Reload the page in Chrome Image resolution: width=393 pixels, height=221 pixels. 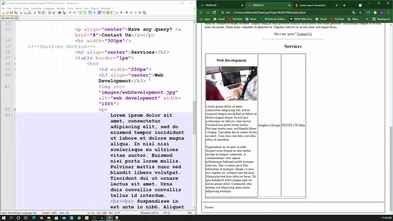click(214, 12)
